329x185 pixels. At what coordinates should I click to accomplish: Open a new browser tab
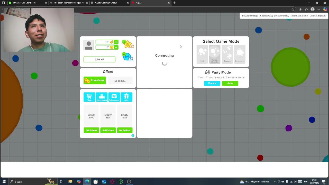[175, 3]
